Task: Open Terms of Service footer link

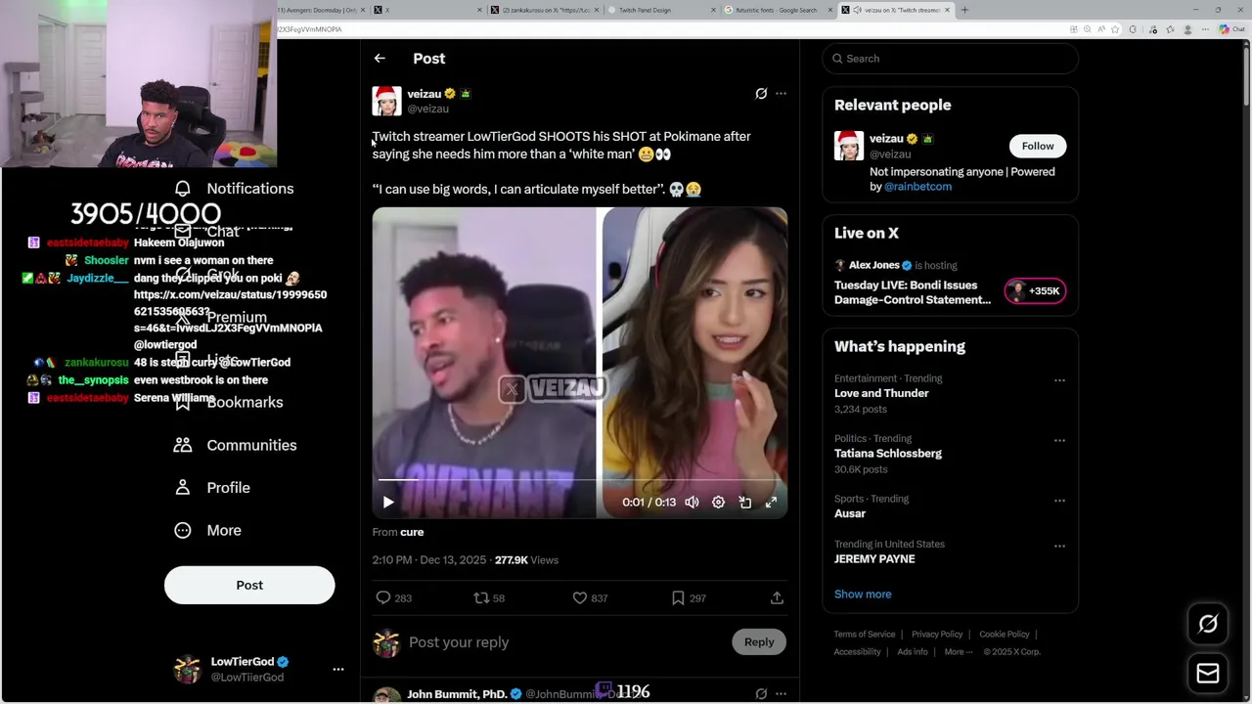Action: coord(865,635)
